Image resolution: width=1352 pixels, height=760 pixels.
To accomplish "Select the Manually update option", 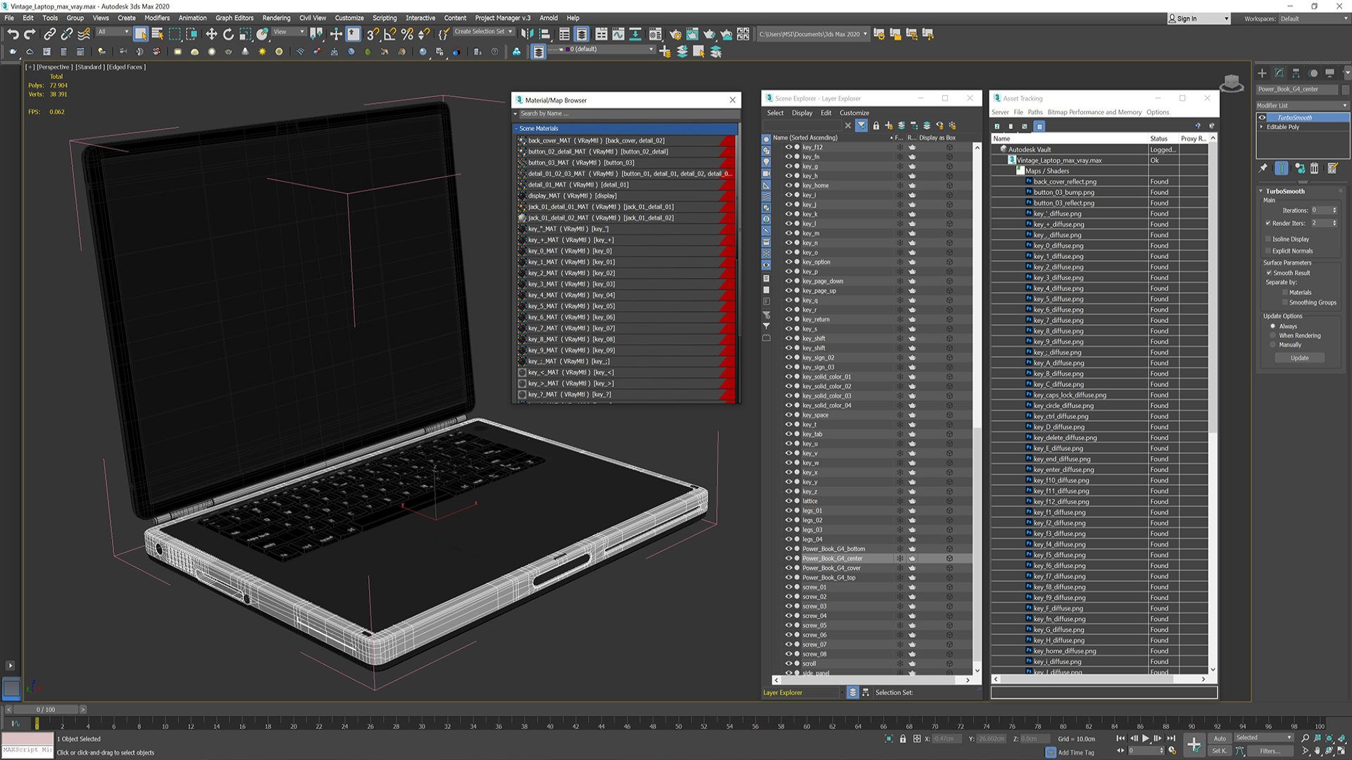I will point(1272,345).
